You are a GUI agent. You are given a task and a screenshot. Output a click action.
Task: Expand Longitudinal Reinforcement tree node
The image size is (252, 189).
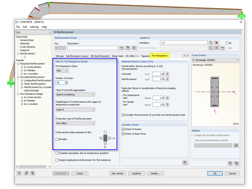pyautogui.click(x=22, y=81)
